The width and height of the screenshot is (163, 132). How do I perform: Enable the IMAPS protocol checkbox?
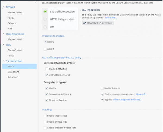[x=45, y=49]
